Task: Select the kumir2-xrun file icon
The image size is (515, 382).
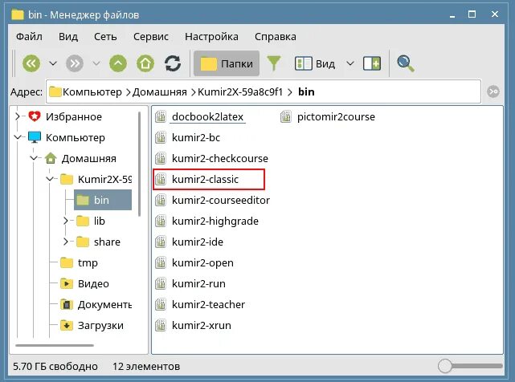Action: (x=161, y=326)
